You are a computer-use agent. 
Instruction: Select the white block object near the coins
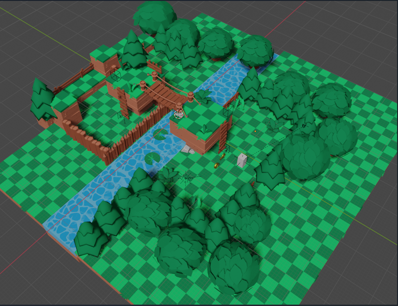click(242, 160)
